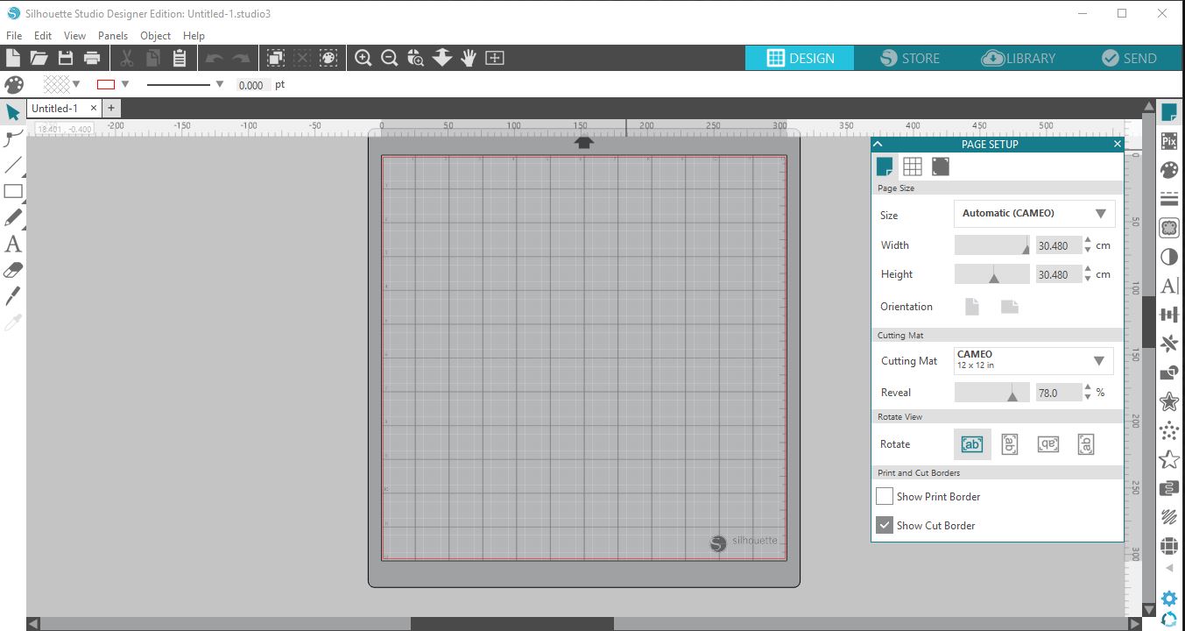Open the Preferences gear icon
Screen dimensions: 1185x631
point(1168,599)
